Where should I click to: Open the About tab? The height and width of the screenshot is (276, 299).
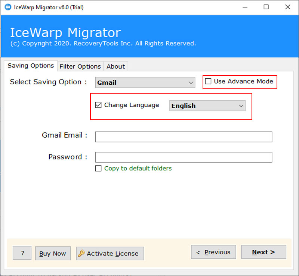coord(115,66)
